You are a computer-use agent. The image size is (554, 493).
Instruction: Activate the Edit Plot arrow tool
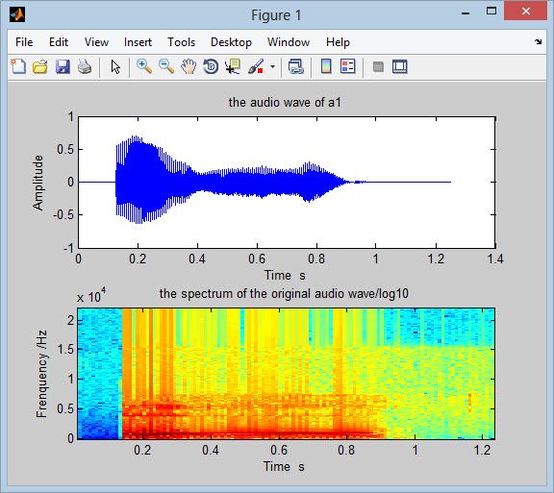[x=115, y=66]
